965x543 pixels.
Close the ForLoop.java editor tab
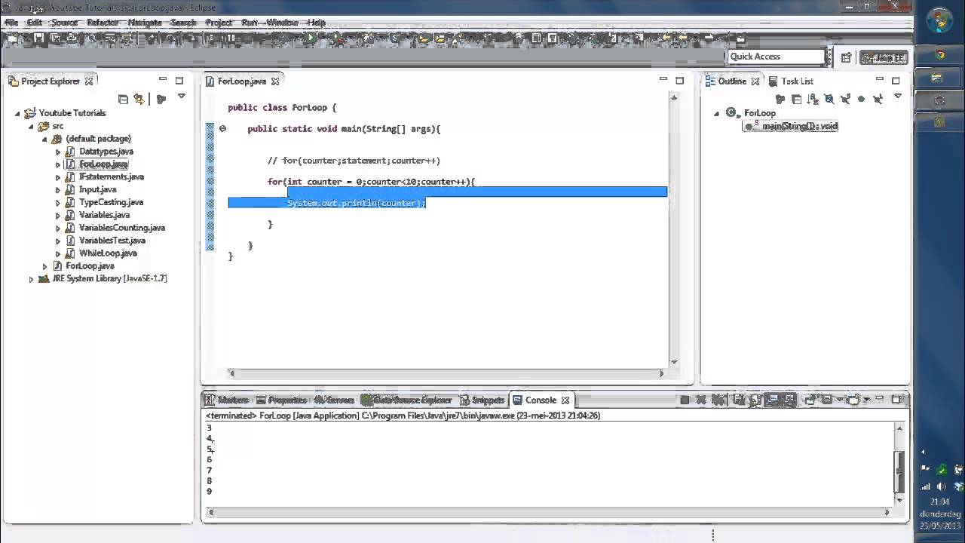[x=275, y=81]
